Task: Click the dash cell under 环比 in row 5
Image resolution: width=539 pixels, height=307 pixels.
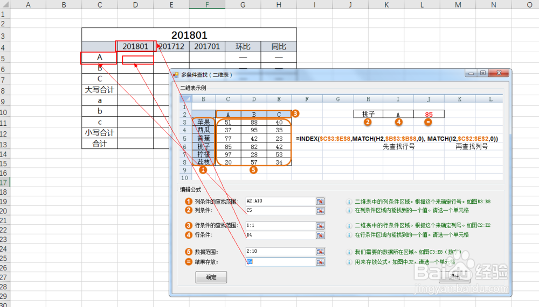Action: click(x=243, y=58)
